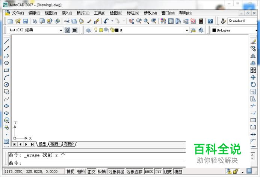Click the Save icon in toolbar

coord(26,21)
